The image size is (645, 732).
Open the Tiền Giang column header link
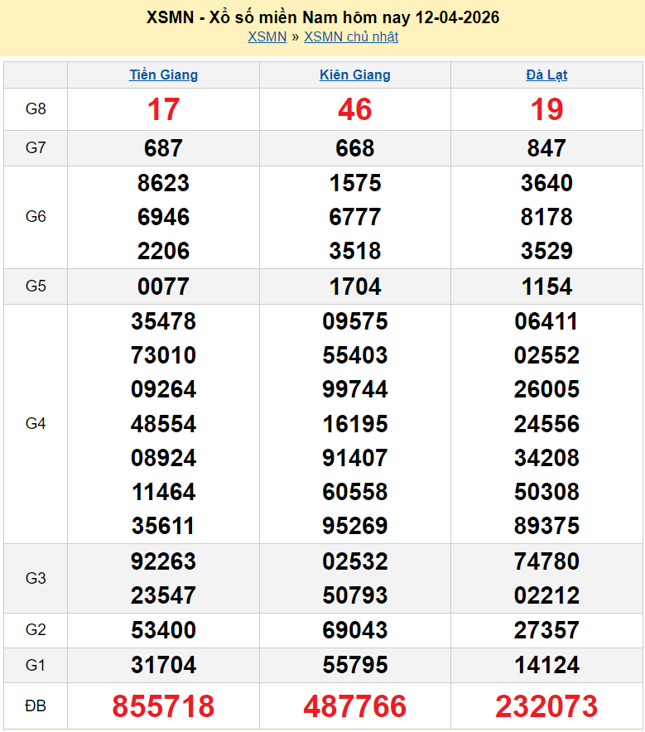[164, 75]
